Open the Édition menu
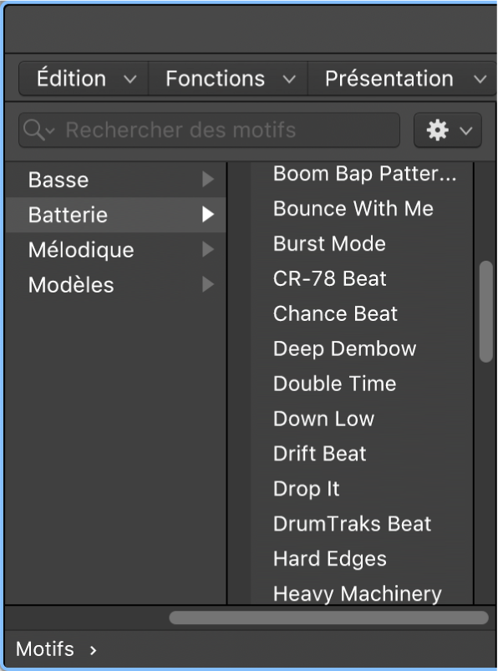This screenshot has width=498, height=671. (81, 79)
